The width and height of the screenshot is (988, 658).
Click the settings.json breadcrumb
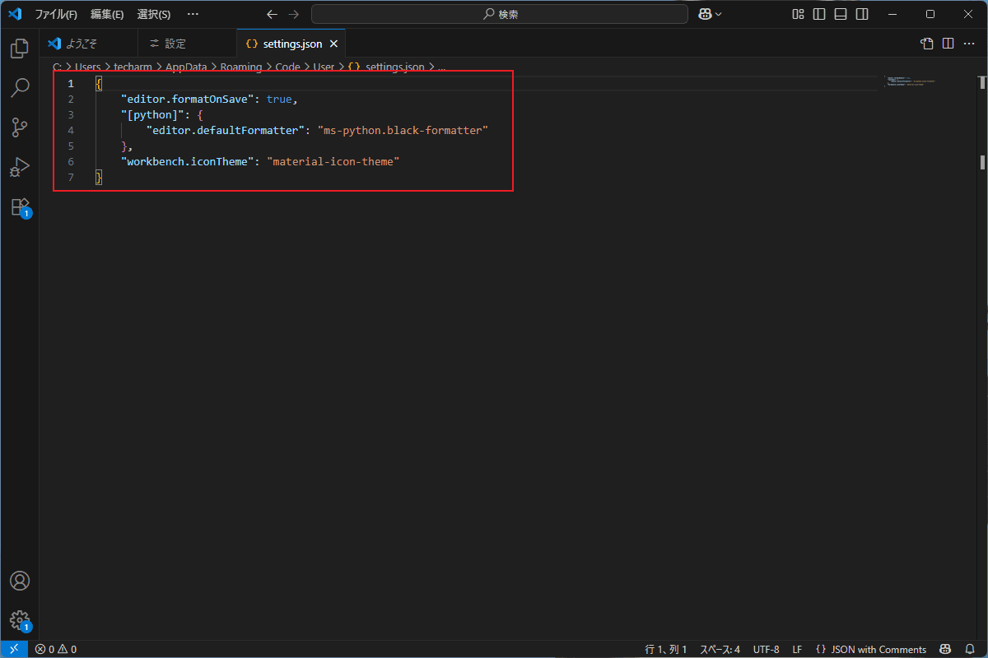(386, 67)
